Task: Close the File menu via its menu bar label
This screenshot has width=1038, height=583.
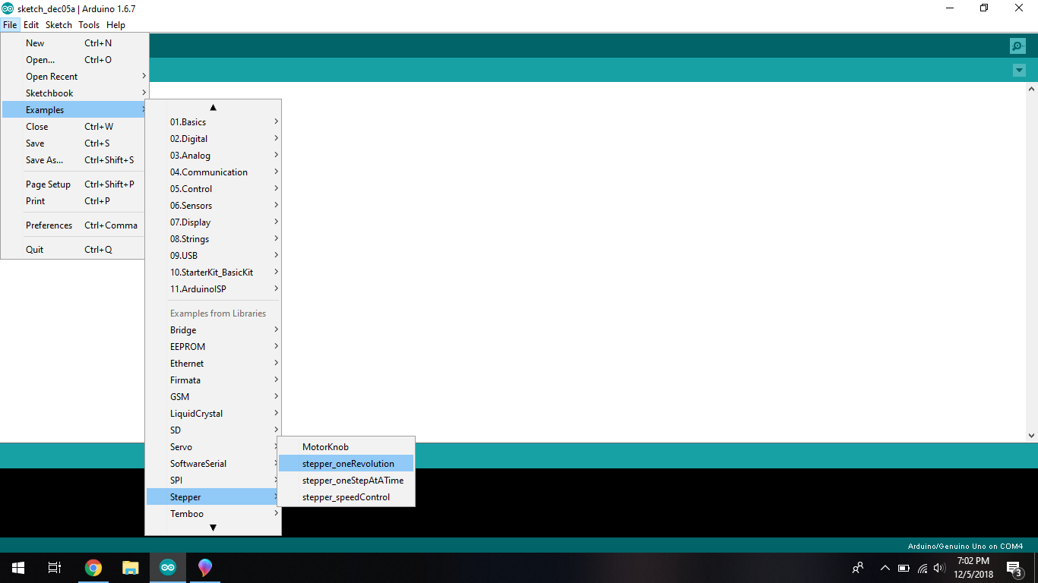Action: click(x=10, y=25)
